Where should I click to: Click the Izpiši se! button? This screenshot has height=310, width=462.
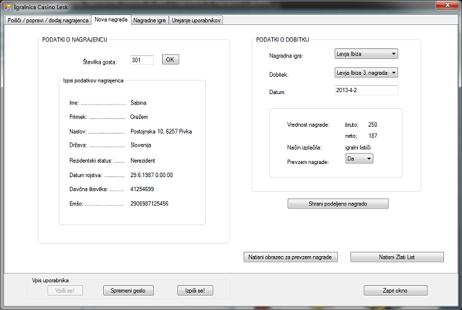coord(195,291)
